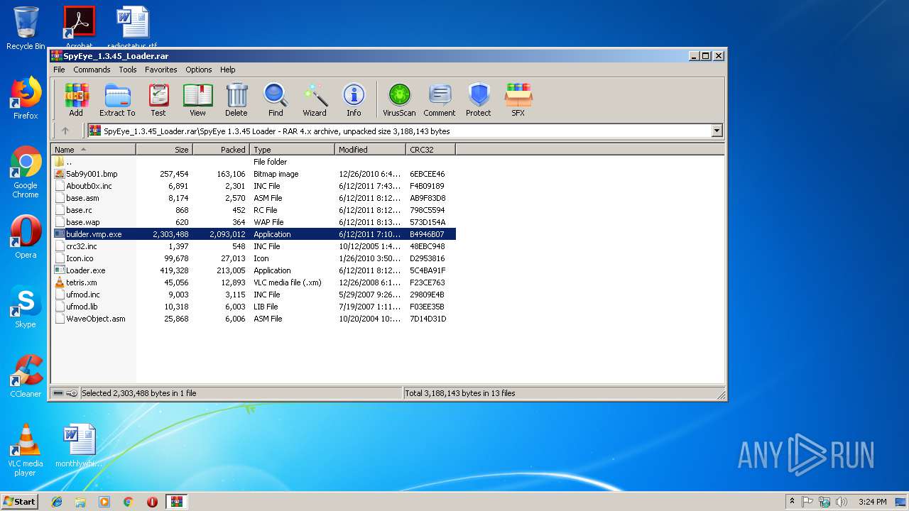Open the Tools menu

[x=128, y=70]
